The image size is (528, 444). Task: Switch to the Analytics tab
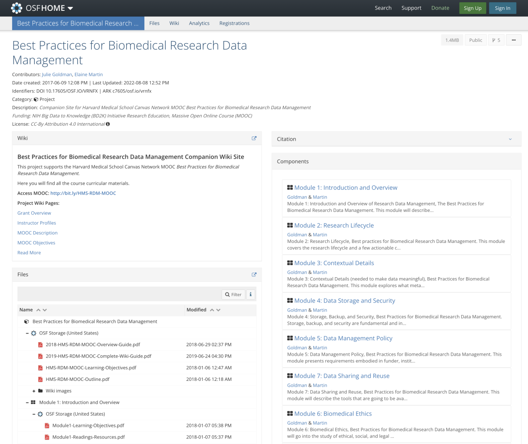pyautogui.click(x=199, y=23)
